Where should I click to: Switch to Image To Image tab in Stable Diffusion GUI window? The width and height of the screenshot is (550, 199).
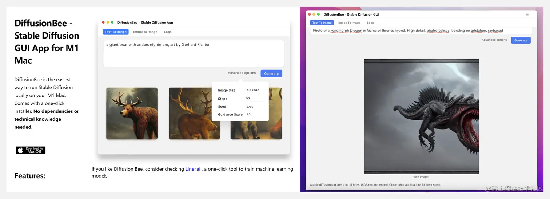tap(349, 23)
